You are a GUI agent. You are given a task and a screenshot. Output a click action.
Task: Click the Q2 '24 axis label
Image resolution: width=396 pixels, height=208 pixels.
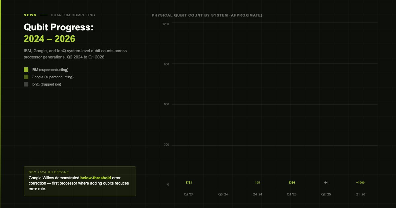click(189, 194)
